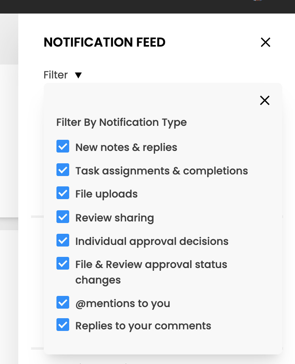Uncheck New notes & replies checkbox
Viewport: 295px width, 364px height.
63,147
